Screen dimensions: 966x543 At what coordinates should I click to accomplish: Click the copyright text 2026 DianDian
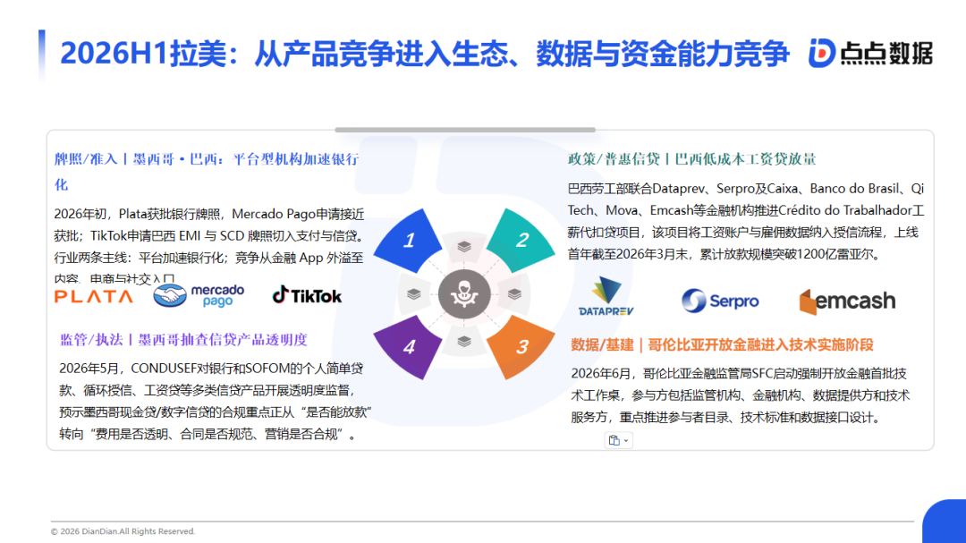(x=123, y=531)
